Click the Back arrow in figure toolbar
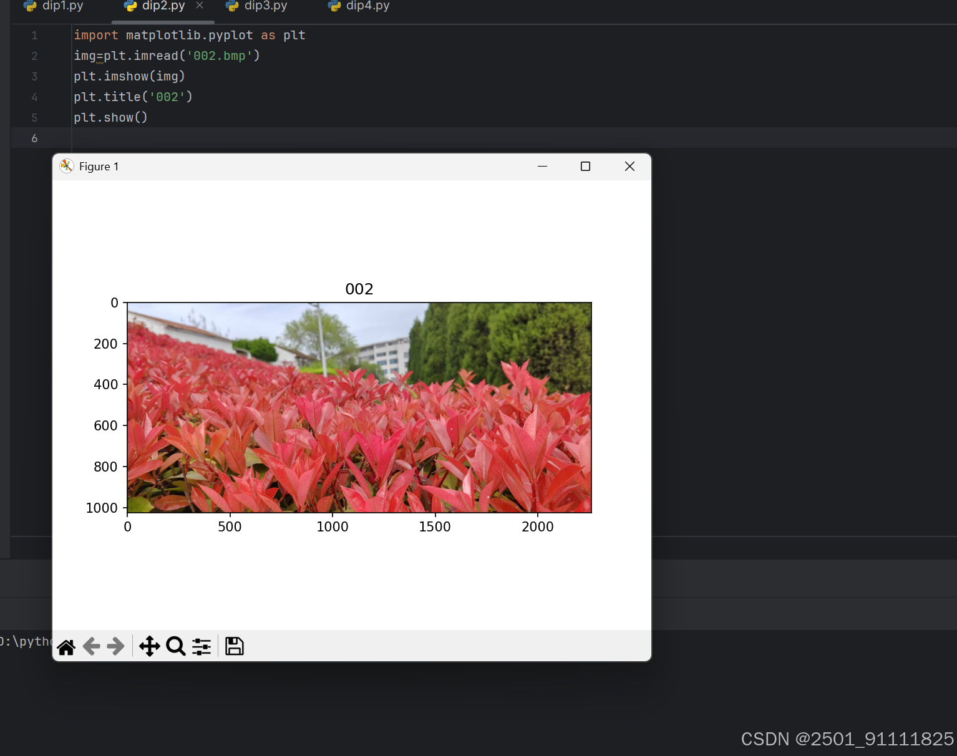The height and width of the screenshot is (756, 957). click(x=91, y=647)
